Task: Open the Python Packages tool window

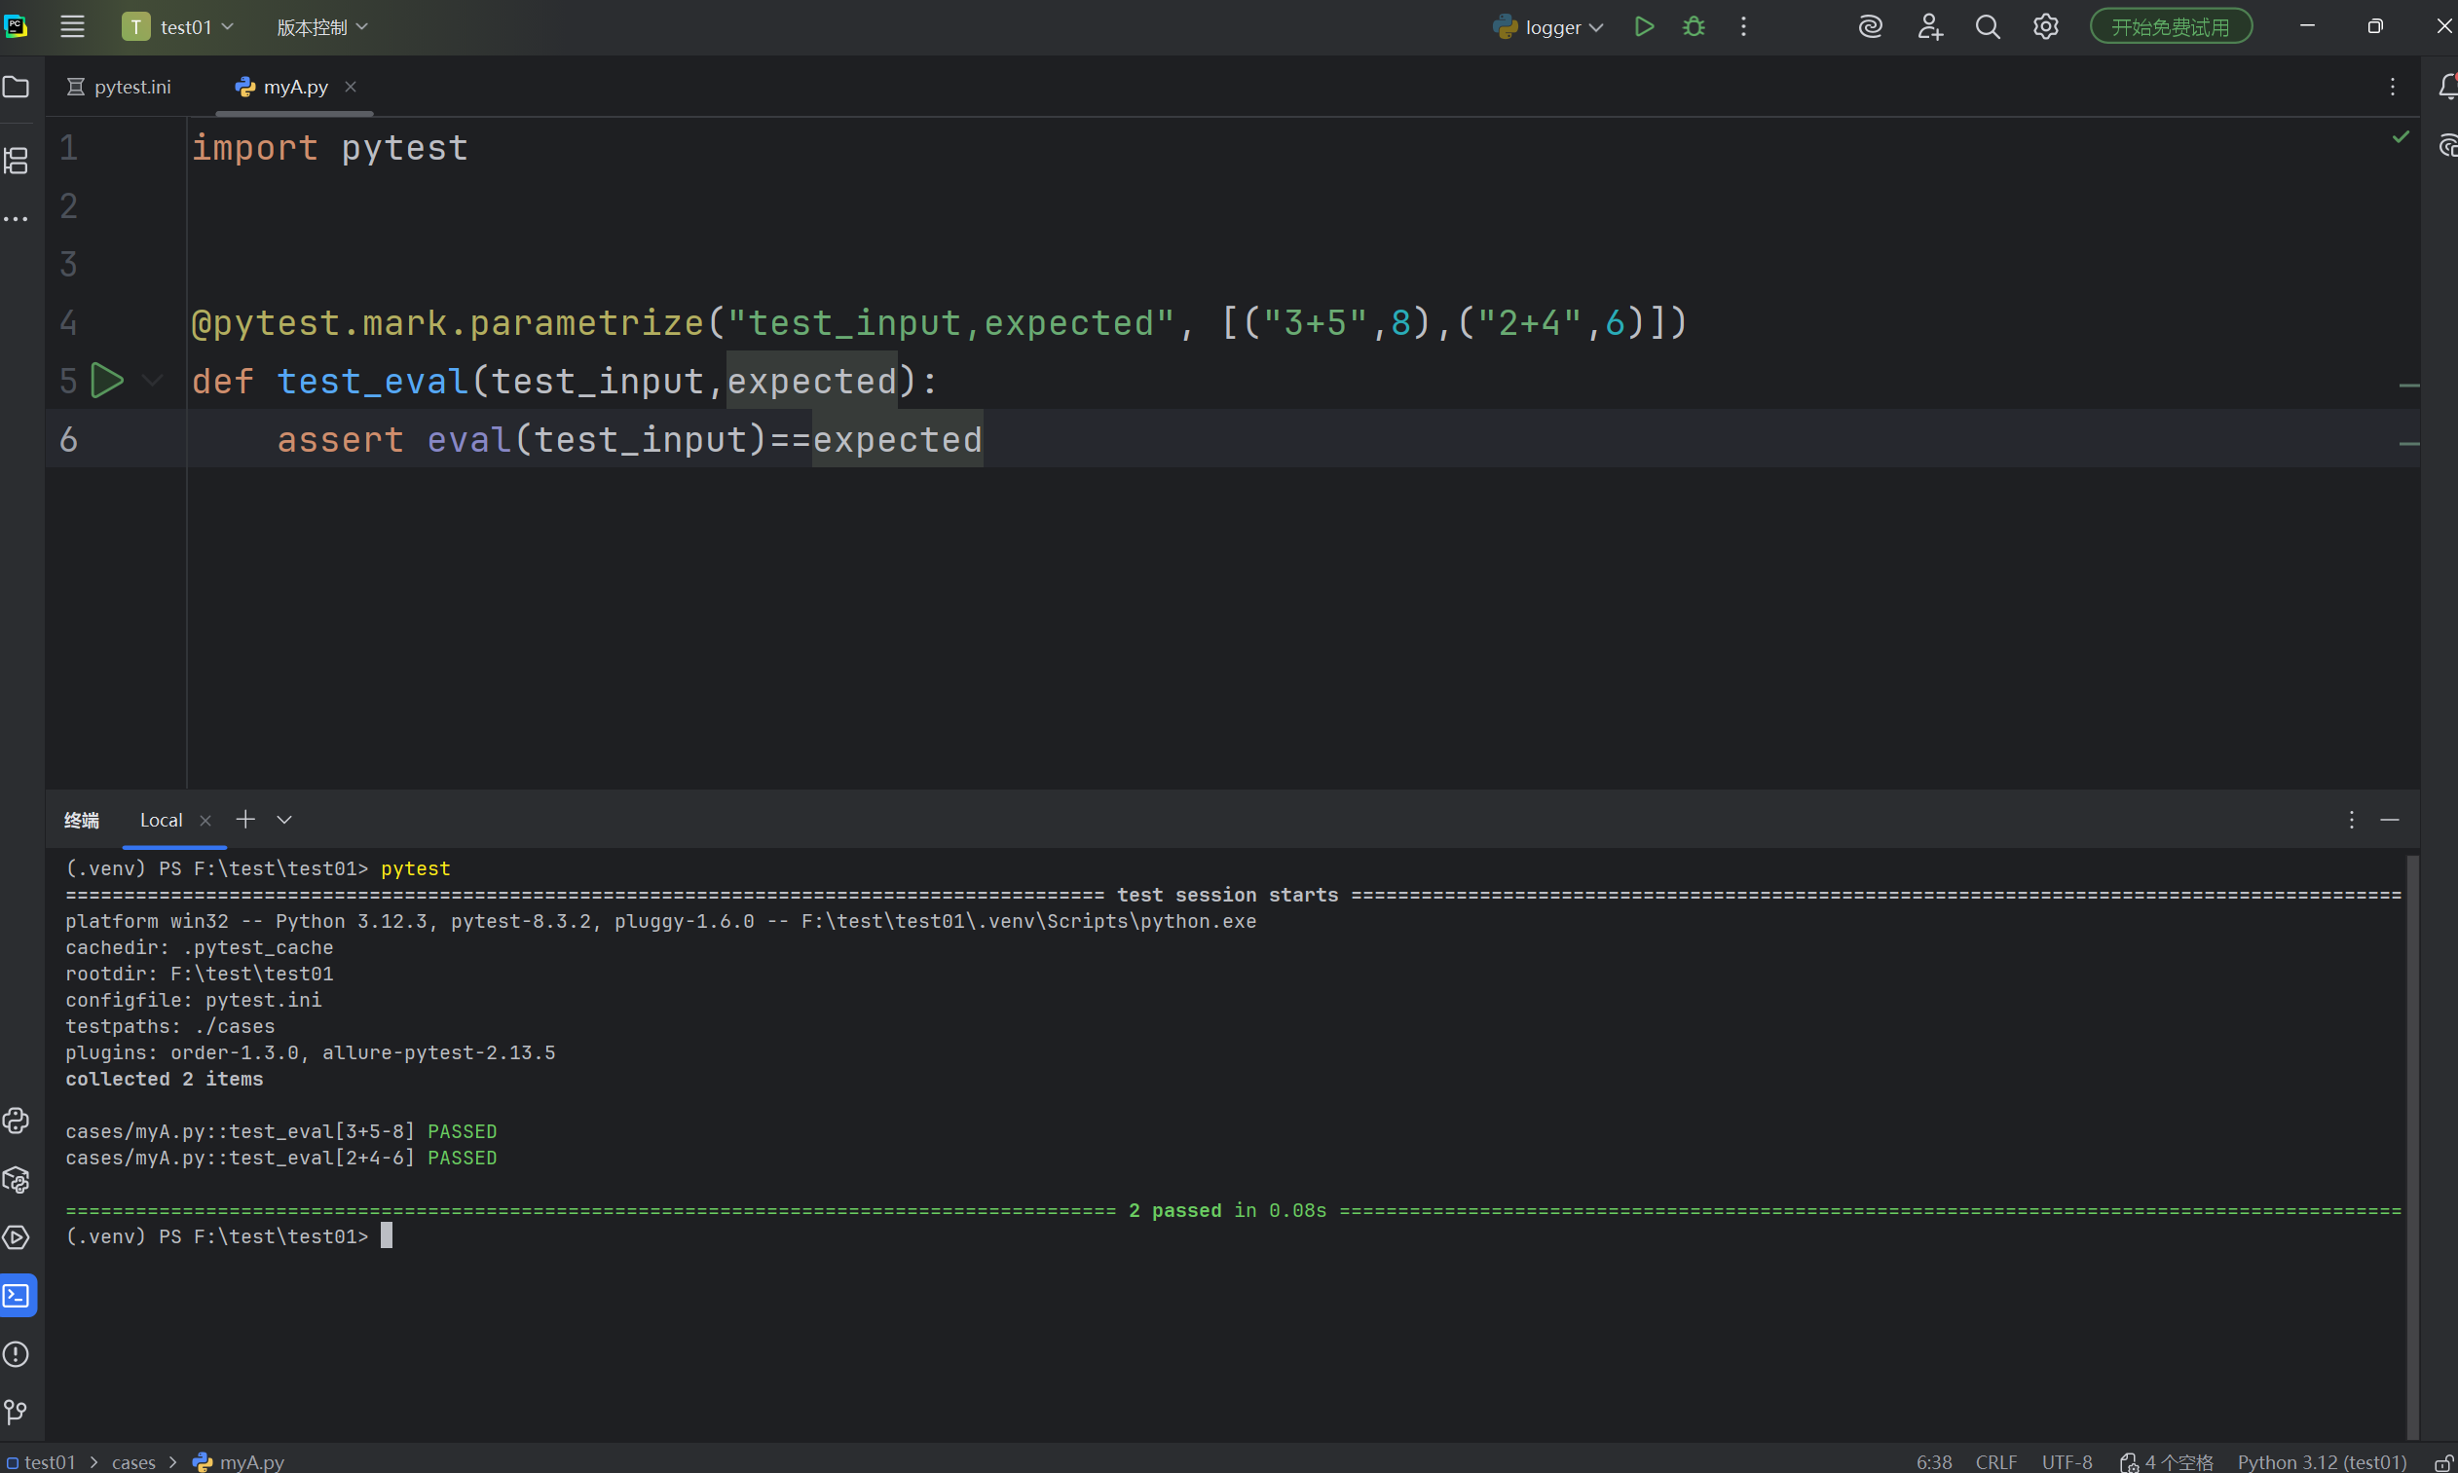Action: click(17, 1180)
